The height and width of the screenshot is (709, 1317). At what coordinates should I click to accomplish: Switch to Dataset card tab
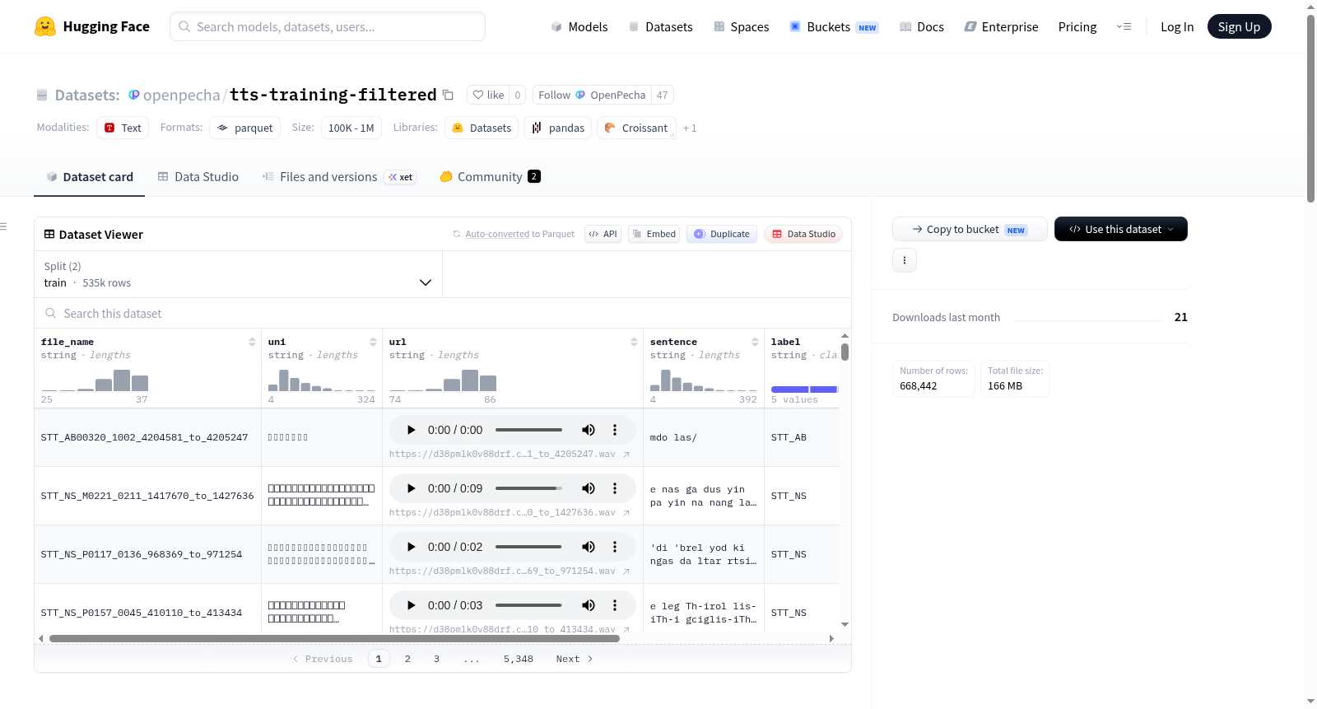[89, 177]
